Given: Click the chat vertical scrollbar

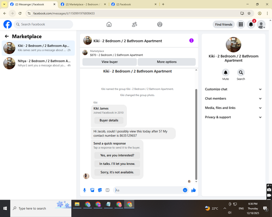Looking at the screenshot, I should tap(196, 134).
